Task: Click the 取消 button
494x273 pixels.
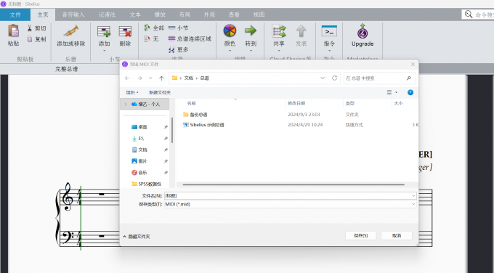Action: point(397,235)
